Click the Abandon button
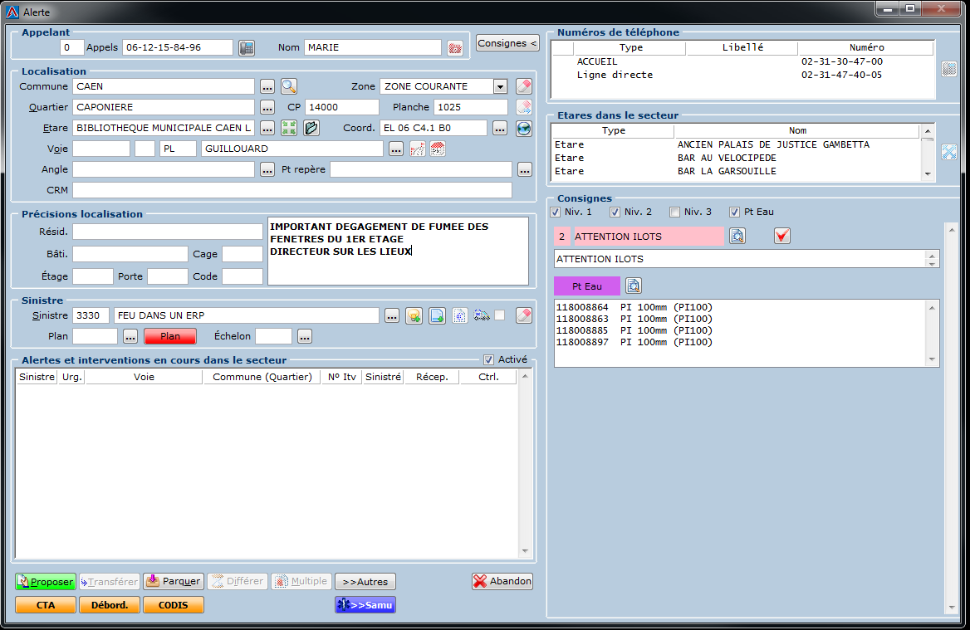This screenshot has width=970, height=630. click(x=502, y=581)
